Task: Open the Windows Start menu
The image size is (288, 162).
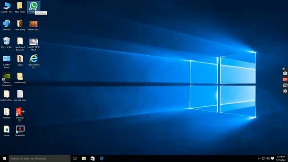Action: click(x=4, y=158)
